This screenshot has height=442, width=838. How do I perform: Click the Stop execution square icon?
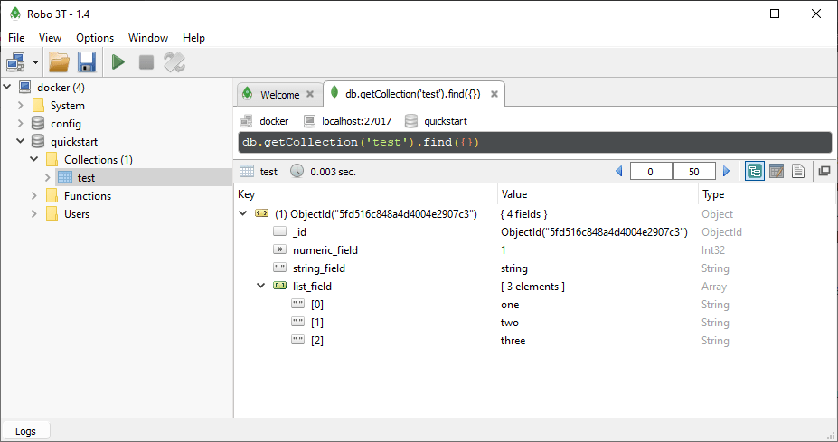pyautogui.click(x=146, y=62)
